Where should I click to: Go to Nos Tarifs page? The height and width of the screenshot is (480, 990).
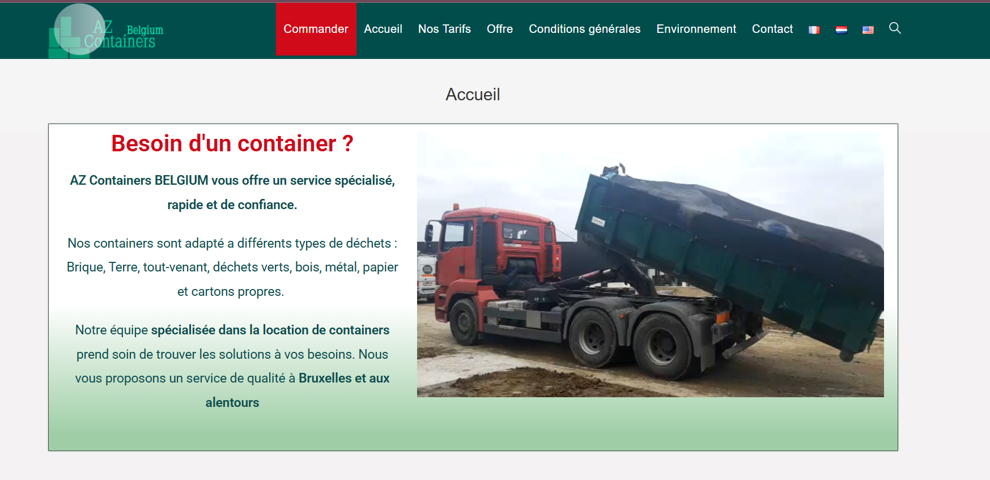click(x=444, y=29)
